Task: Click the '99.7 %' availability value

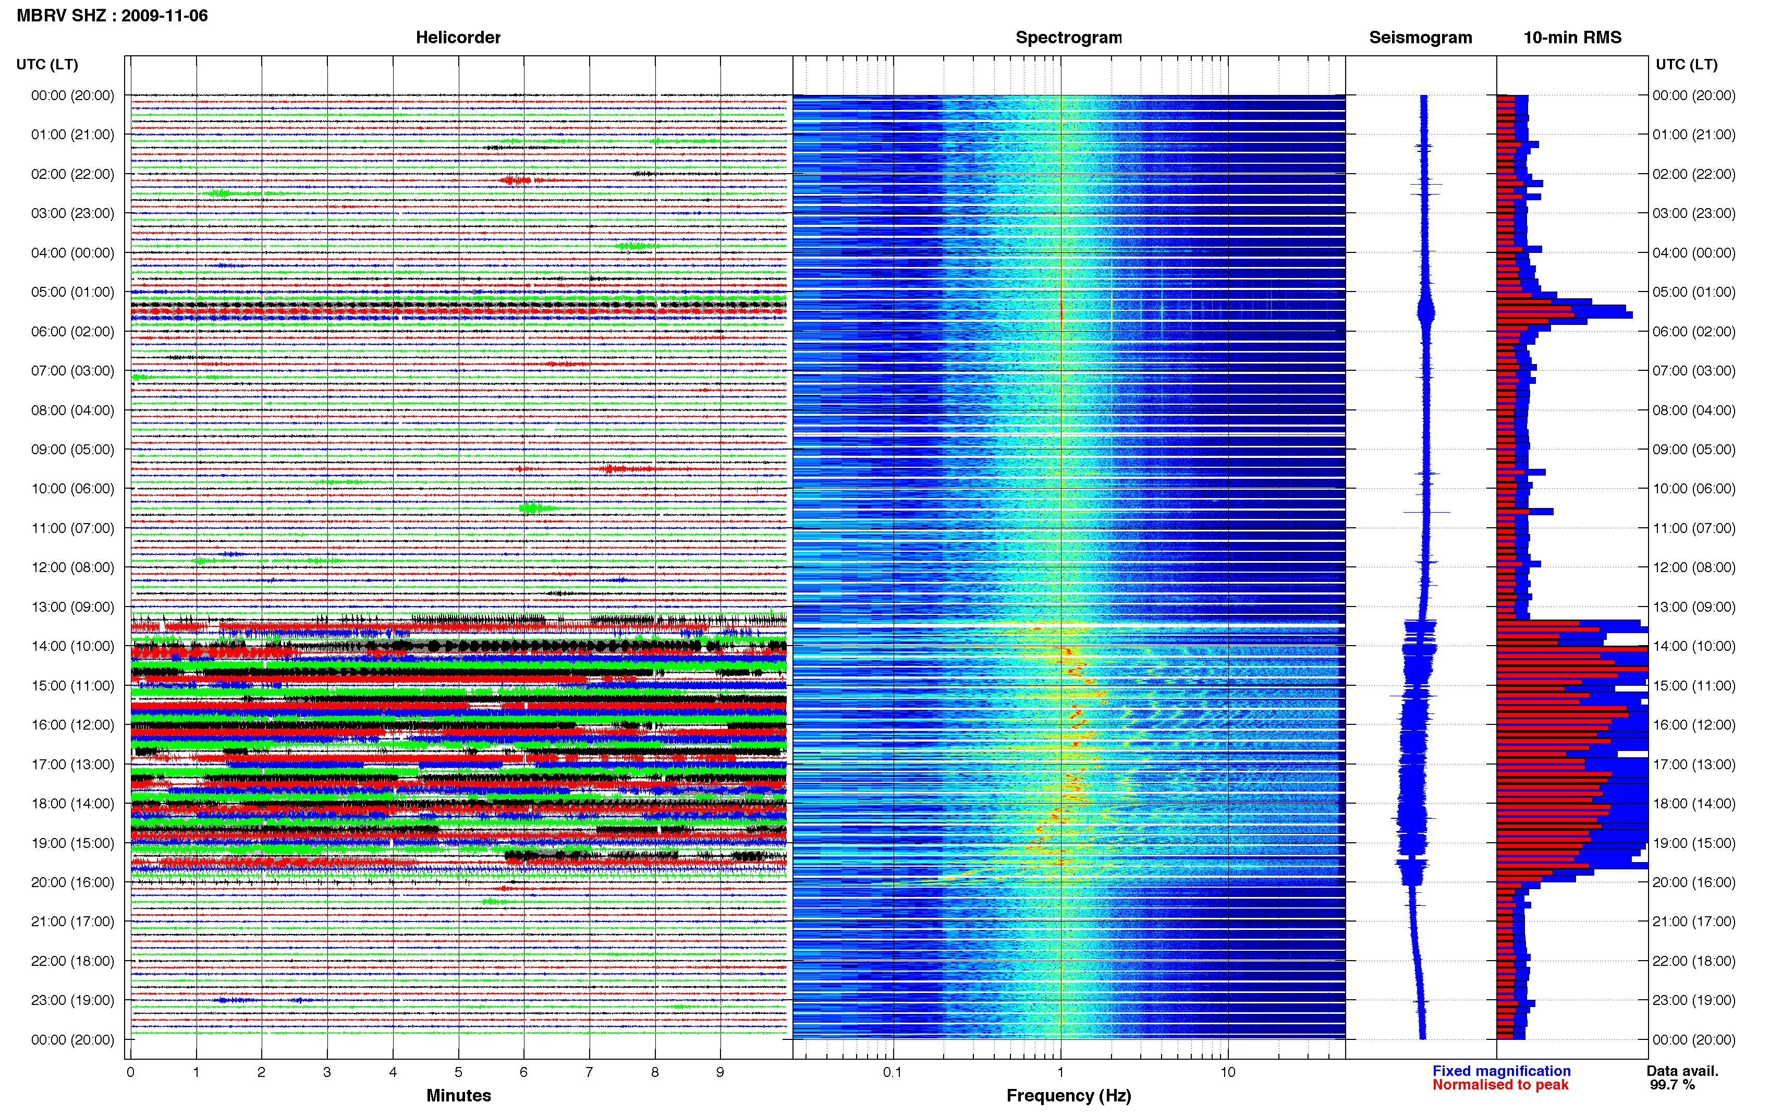Action: pyautogui.click(x=1672, y=1085)
